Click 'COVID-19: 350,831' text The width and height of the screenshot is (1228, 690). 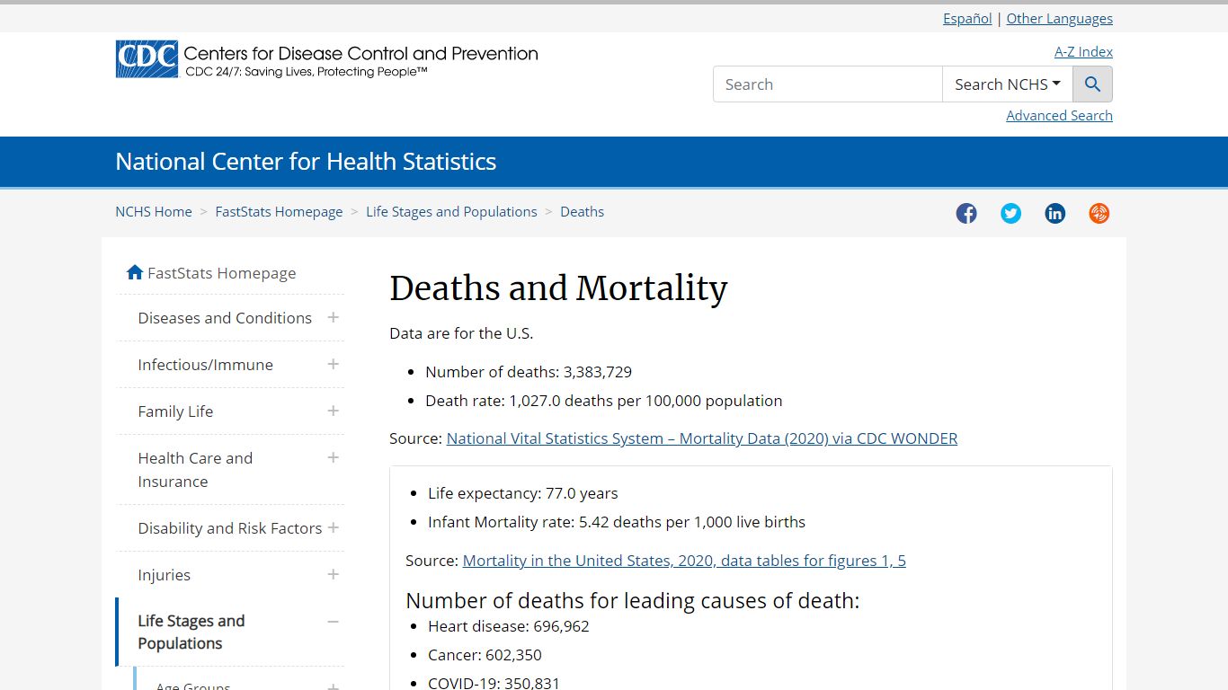pyautogui.click(x=494, y=683)
